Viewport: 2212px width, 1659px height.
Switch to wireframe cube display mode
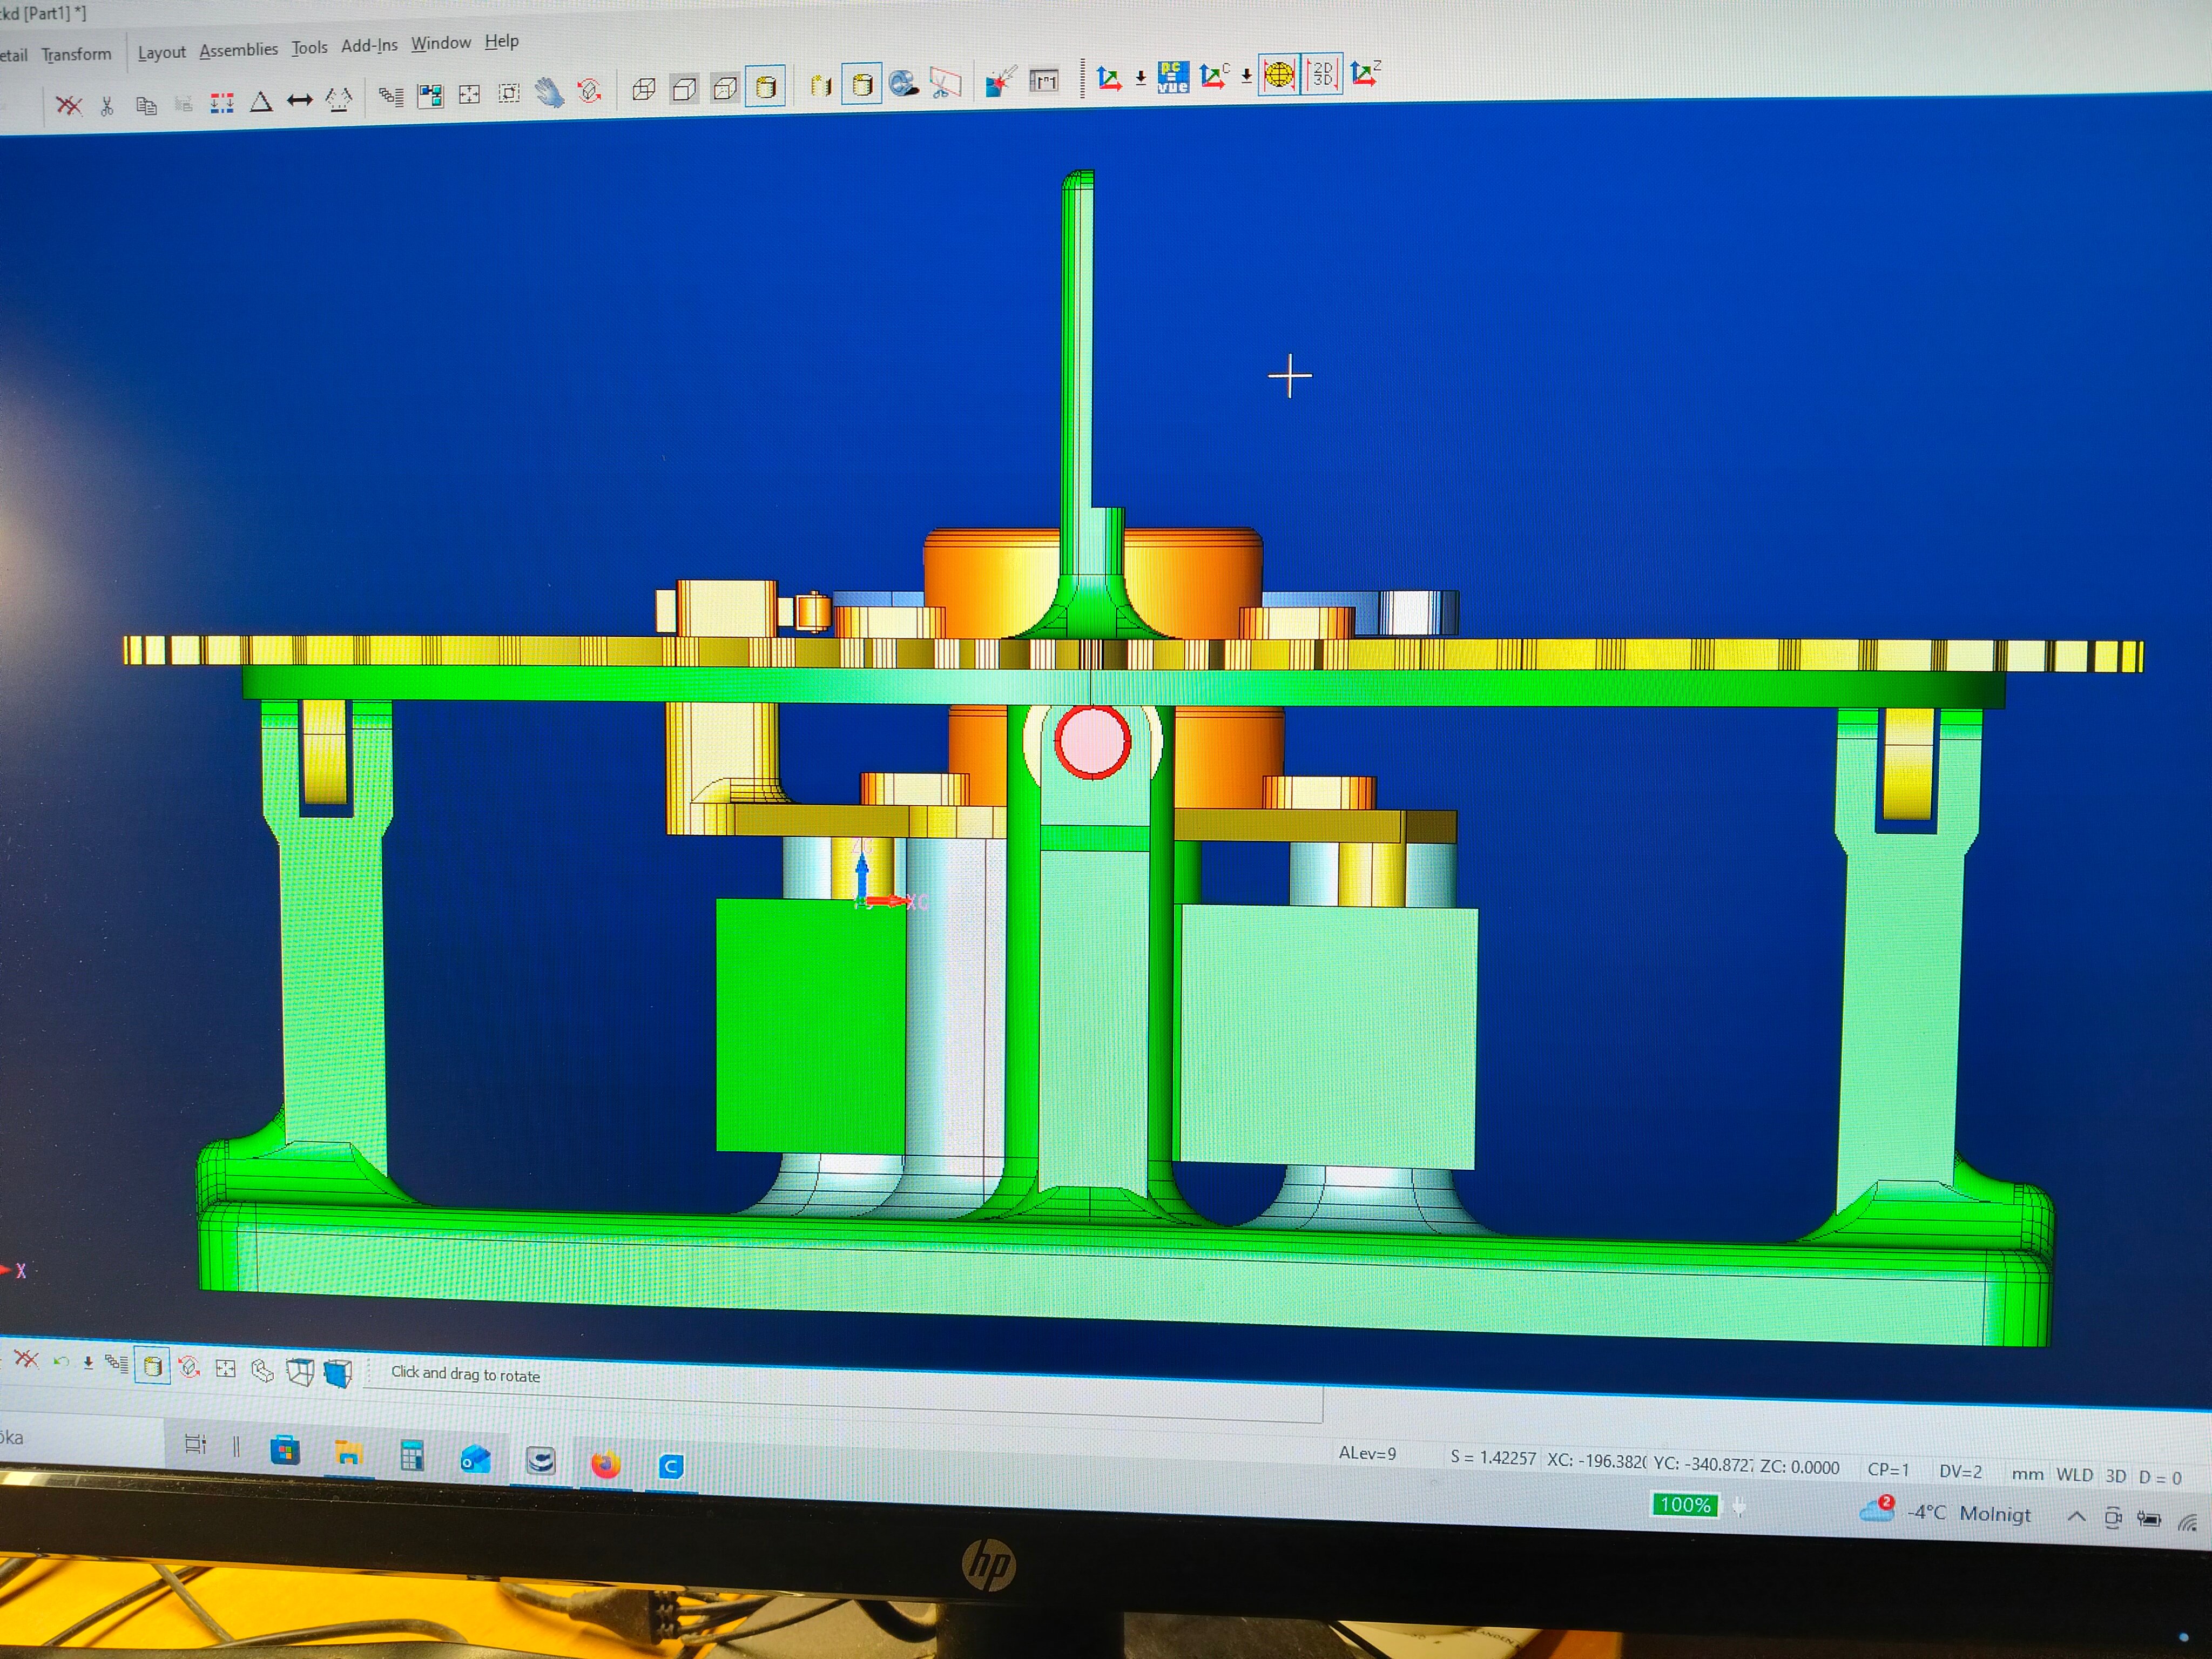pos(644,90)
